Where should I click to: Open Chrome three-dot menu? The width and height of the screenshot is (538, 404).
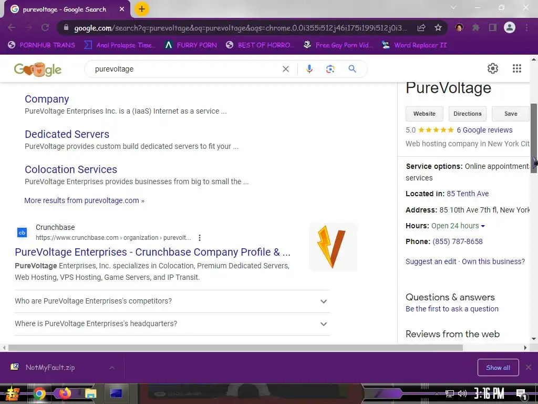pyautogui.click(x=526, y=27)
